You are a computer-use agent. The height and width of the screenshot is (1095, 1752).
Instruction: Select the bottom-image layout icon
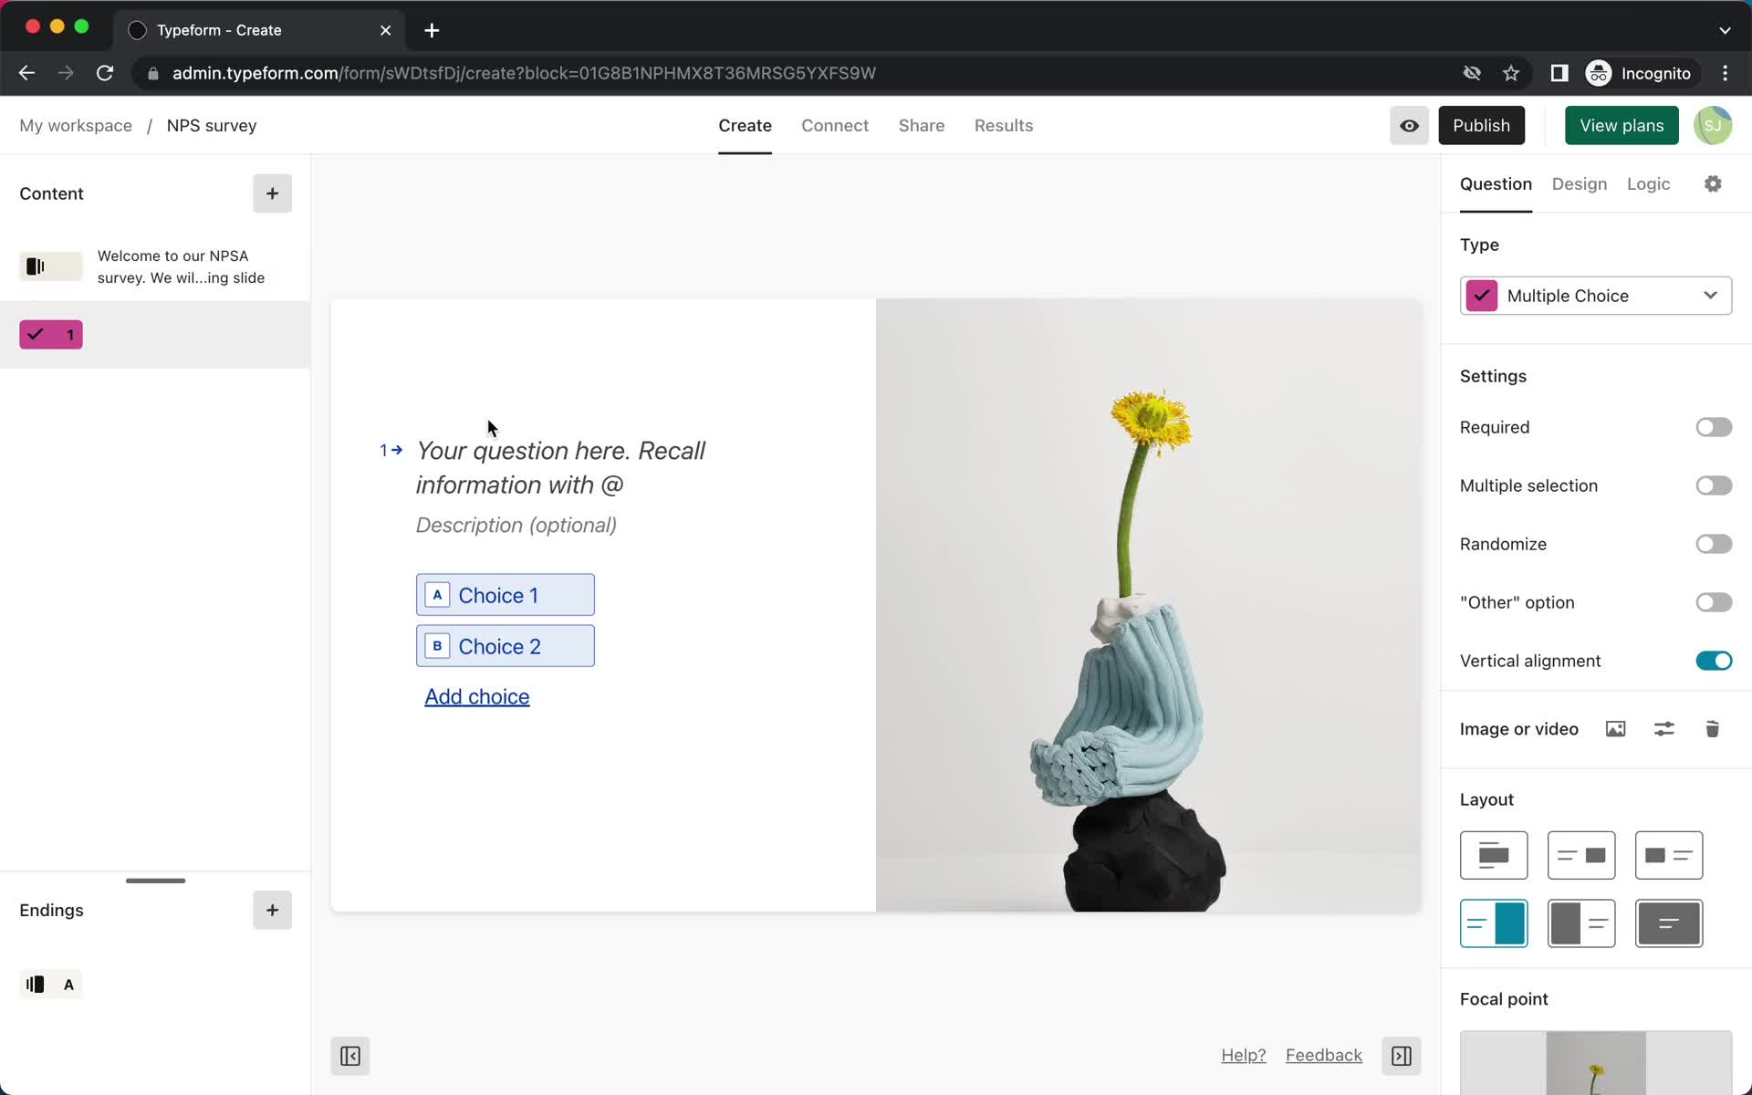tap(1494, 855)
